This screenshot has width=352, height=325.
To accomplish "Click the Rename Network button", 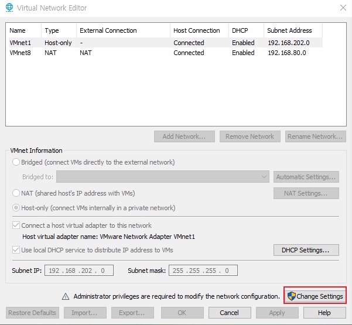I will (316, 136).
